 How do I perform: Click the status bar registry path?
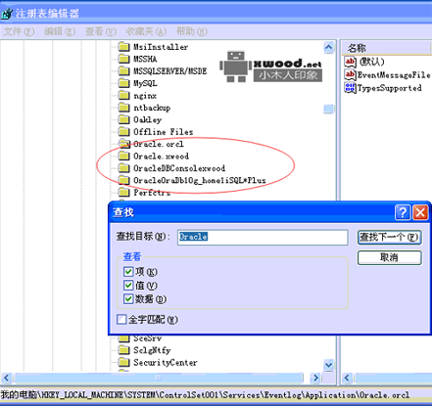point(205,395)
